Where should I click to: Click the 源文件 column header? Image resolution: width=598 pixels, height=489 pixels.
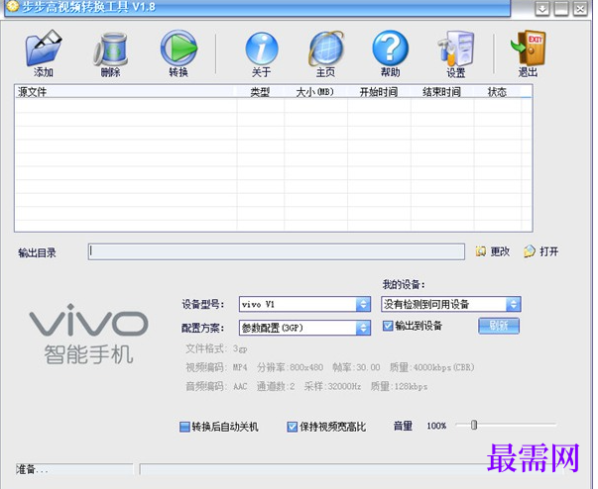pyautogui.click(x=126, y=92)
